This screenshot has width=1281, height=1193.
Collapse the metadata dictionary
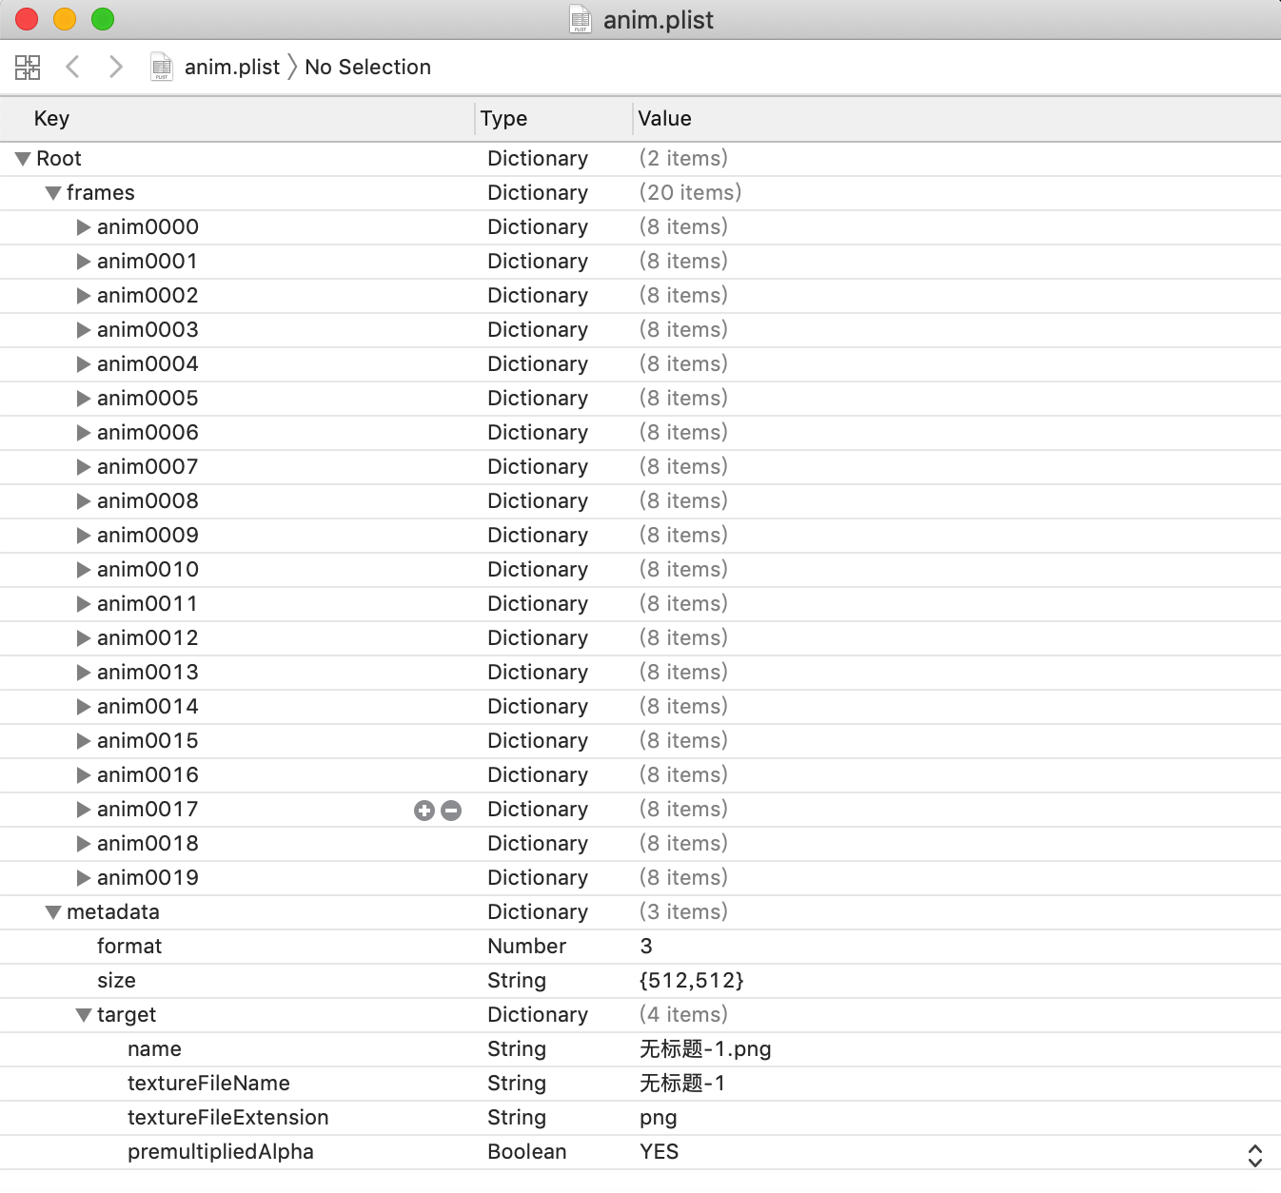point(53,912)
